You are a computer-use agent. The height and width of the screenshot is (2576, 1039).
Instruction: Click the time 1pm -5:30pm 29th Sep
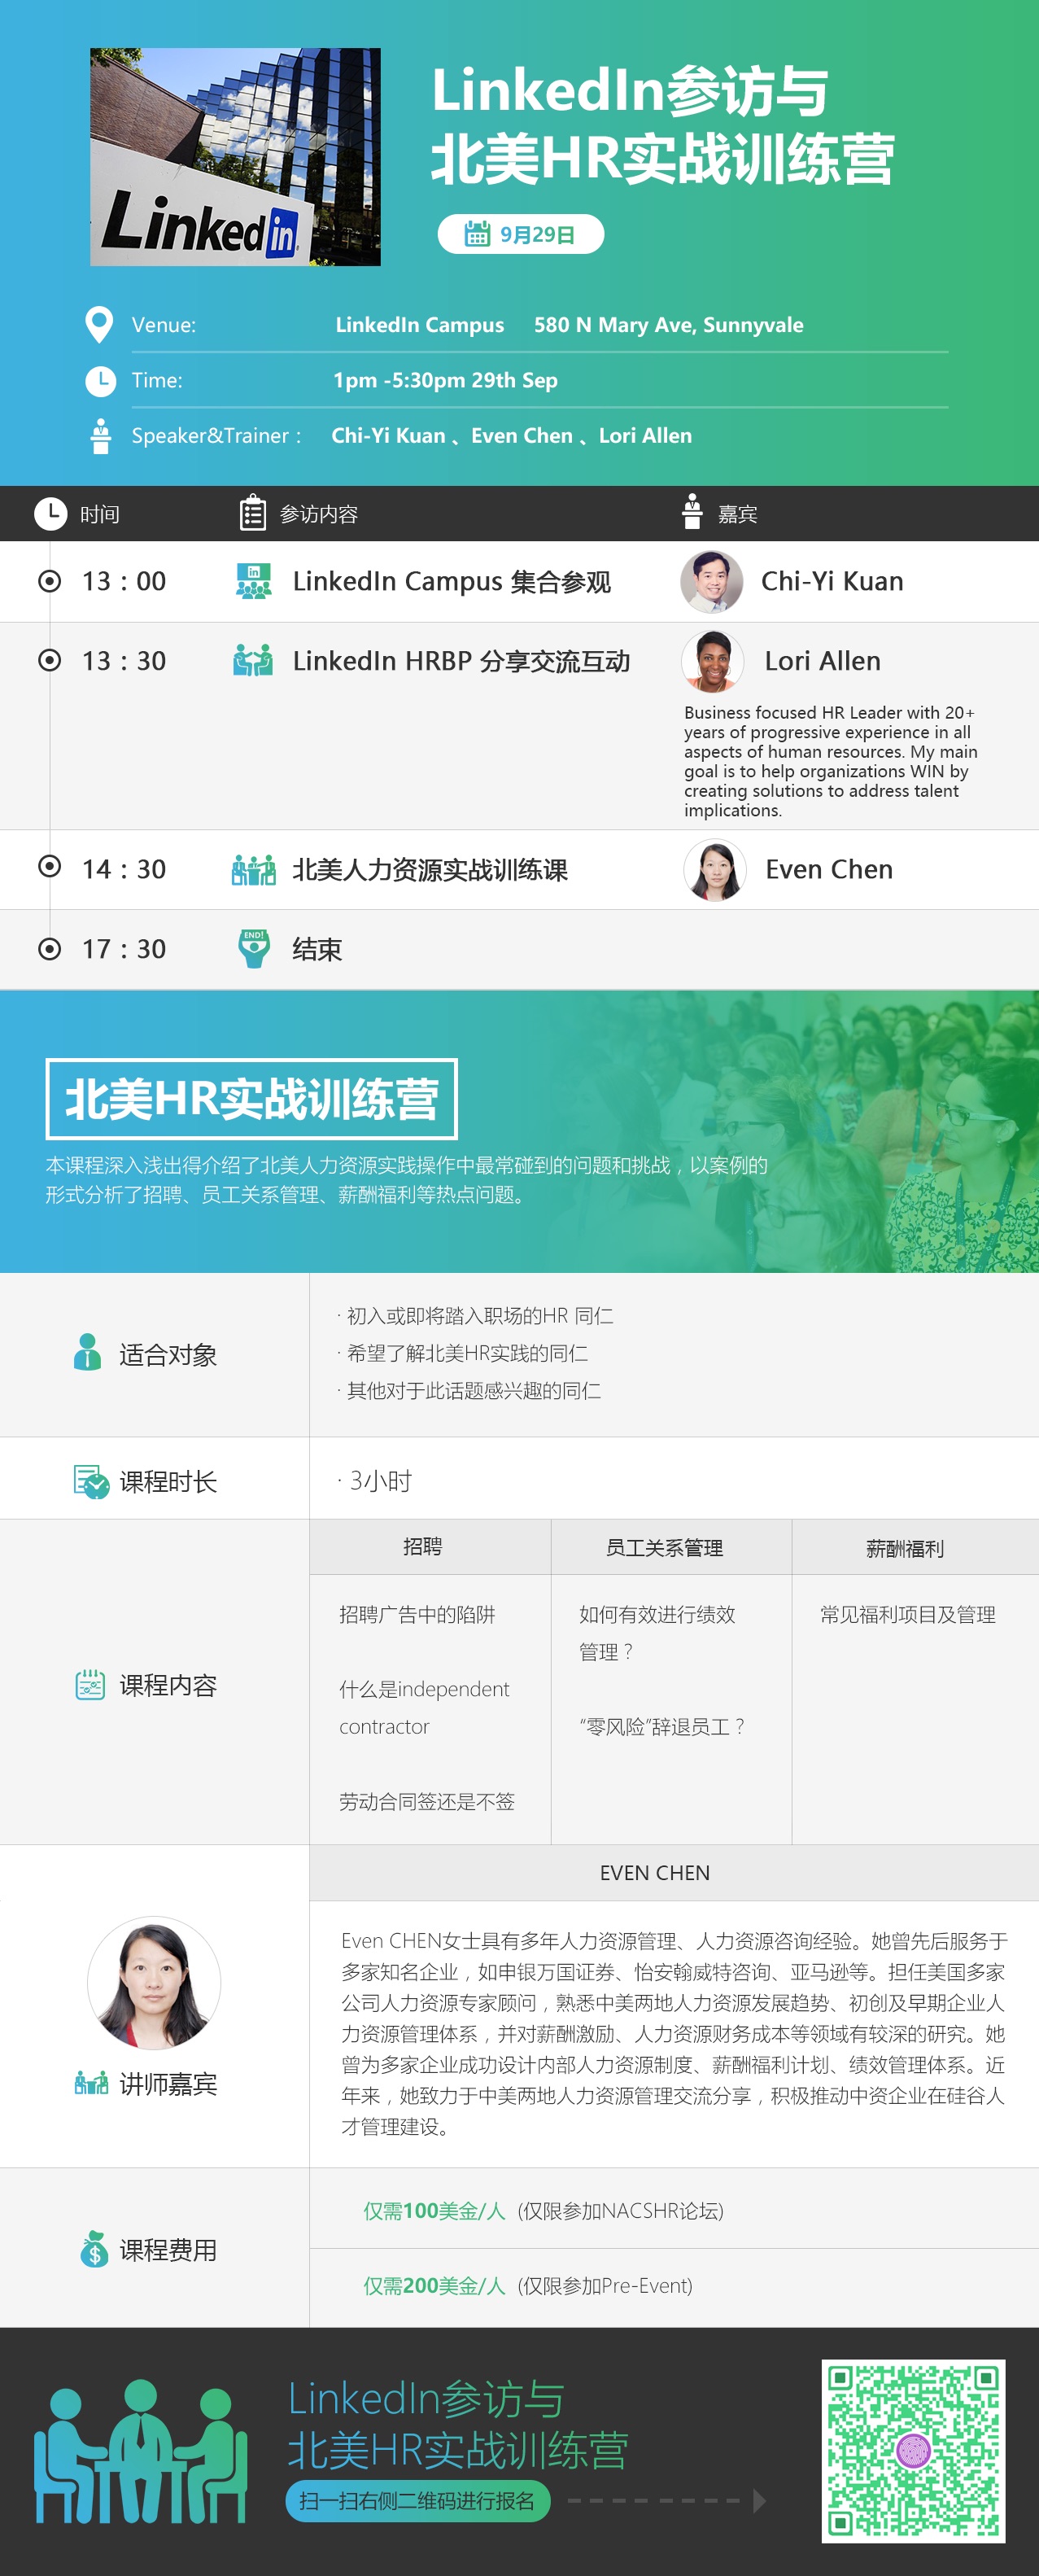point(446,380)
